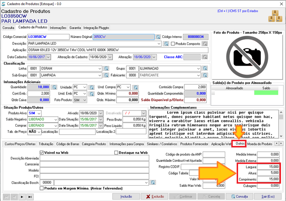Image resolution: width=286 pixels, height=201 pixels.
Task: Click search icon next to Unidade
Action: pos(92,87)
